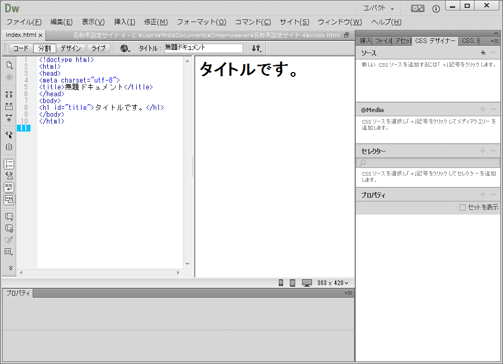Viewport: 503px width, 364px height.
Task: Switch to デザイン view
Action: 71,48
